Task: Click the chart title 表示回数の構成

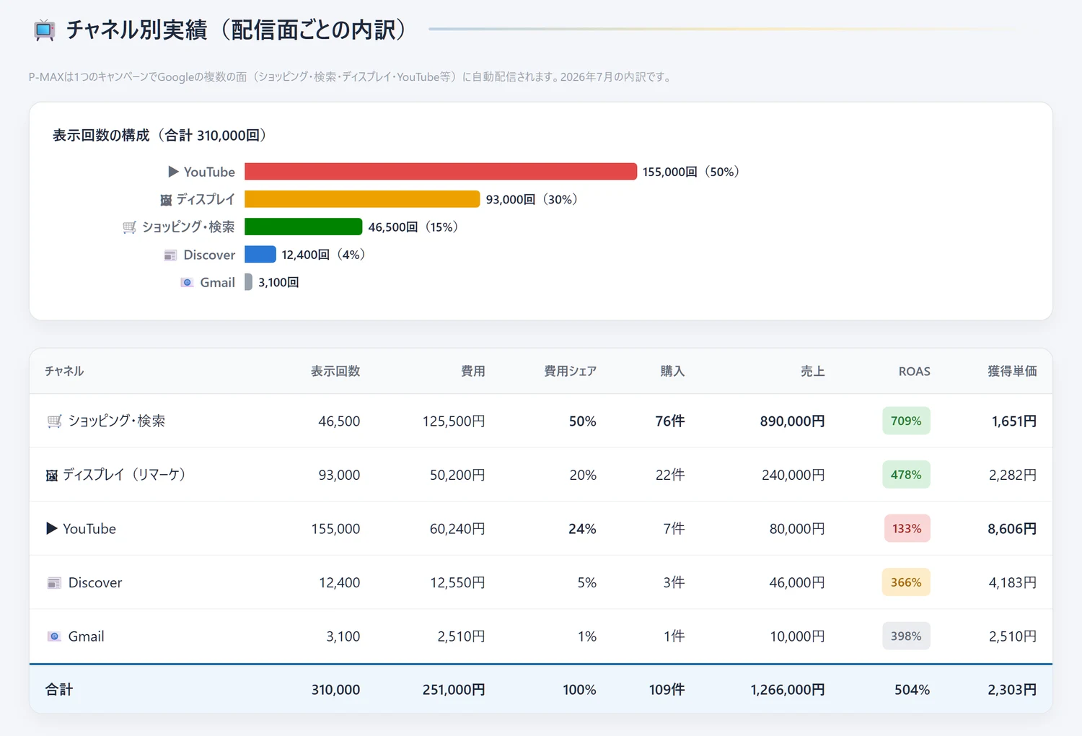Action: [160, 135]
